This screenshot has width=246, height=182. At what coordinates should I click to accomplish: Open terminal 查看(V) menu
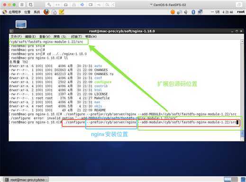45,36
